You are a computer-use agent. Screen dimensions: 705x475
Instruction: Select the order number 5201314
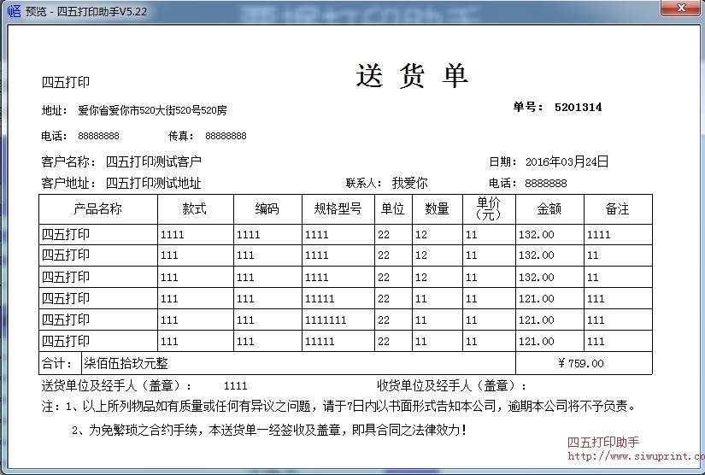pos(578,108)
